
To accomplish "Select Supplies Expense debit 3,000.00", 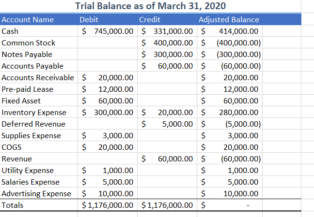I will tap(108, 135).
